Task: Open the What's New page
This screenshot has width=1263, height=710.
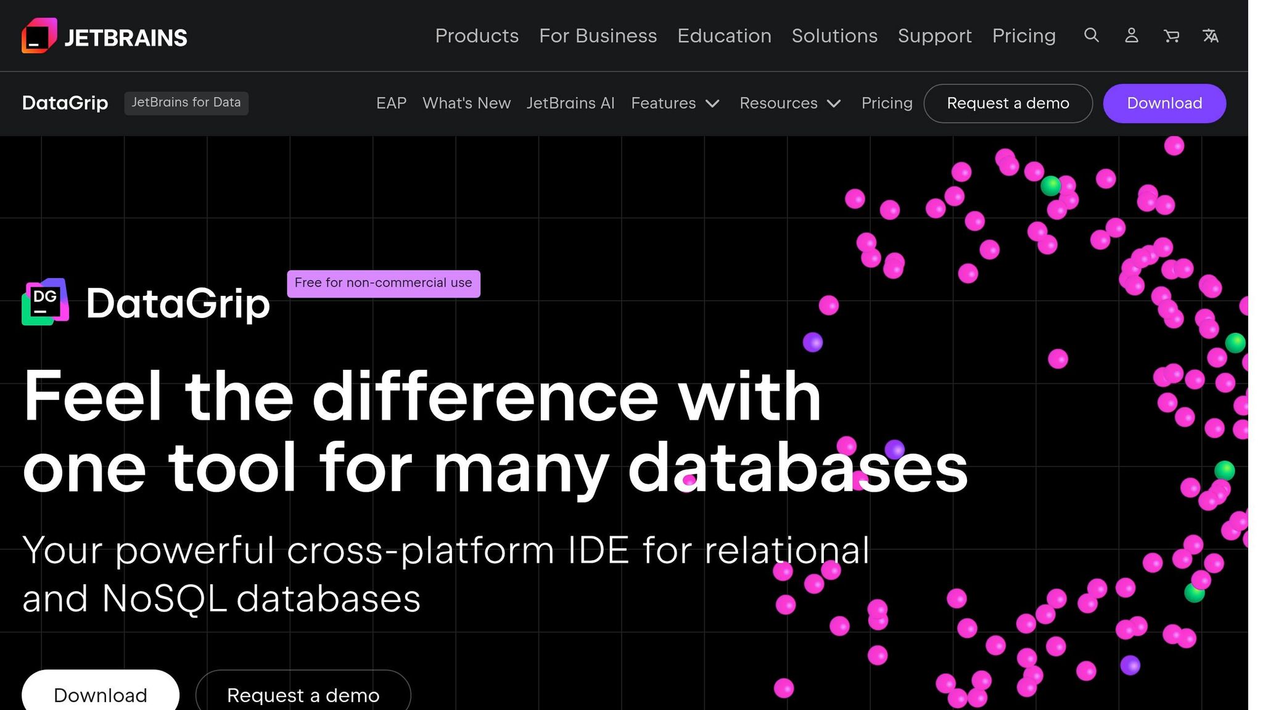Action: coord(466,103)
